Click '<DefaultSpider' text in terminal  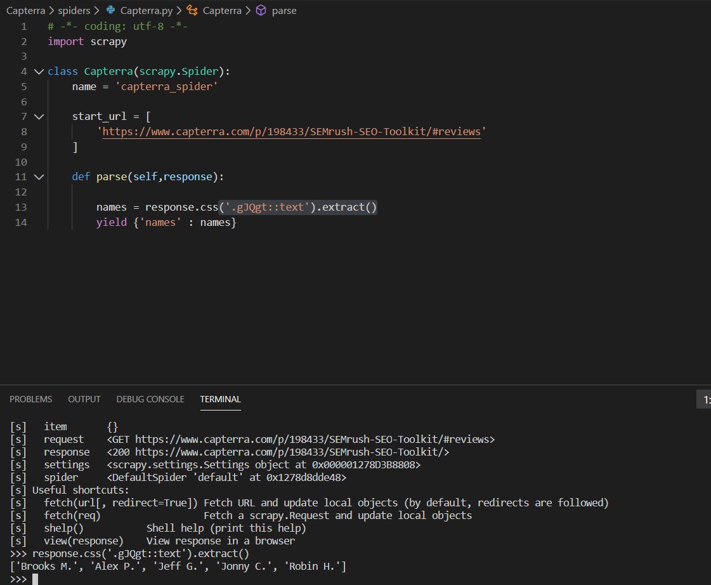[147, 478]
